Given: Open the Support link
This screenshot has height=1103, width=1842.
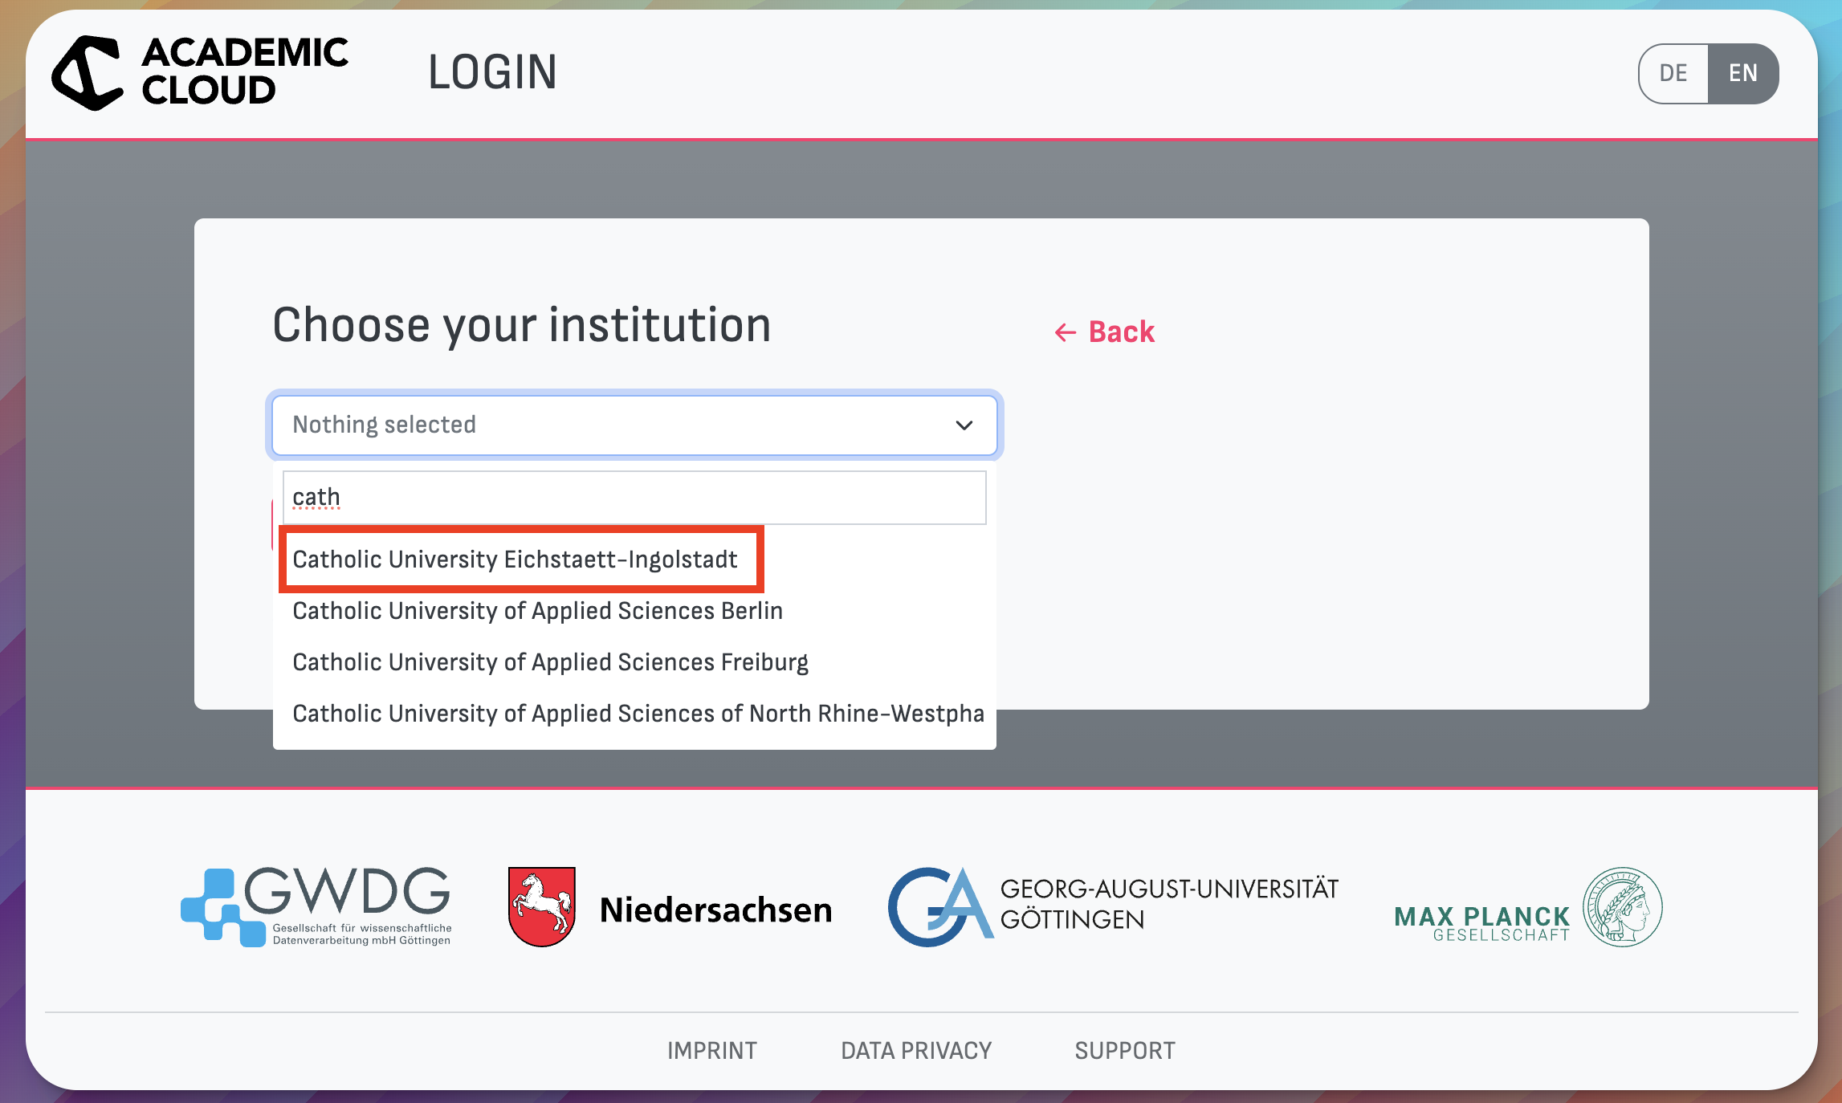Looking at the screenshot, I should click(x=1124, y=1051).
